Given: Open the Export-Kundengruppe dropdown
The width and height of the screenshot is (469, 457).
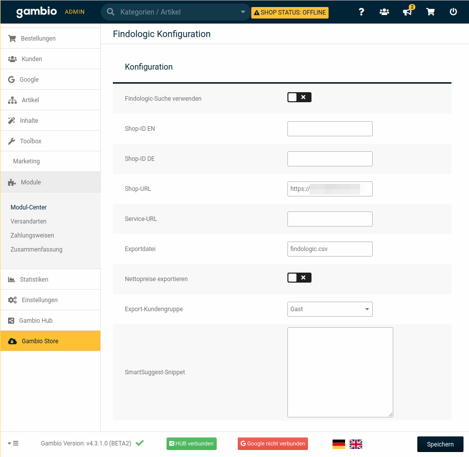Looking at the screenshot, I should [330, 309].
